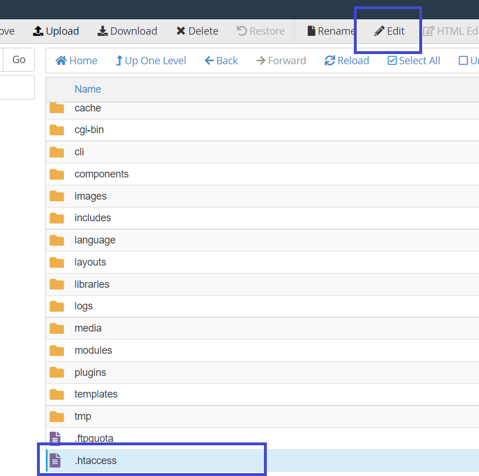The image size is (479, 476).
Task: Select All files via the checkbox link
Action: tap(414, 60)
